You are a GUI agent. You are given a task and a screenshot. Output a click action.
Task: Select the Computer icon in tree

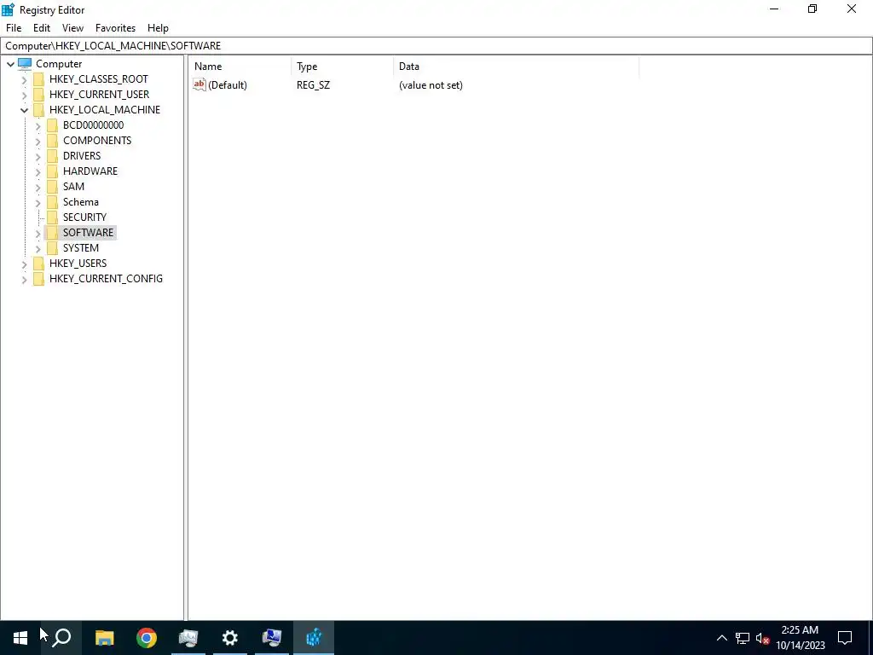pyautogui.click(x=25, y=63)
